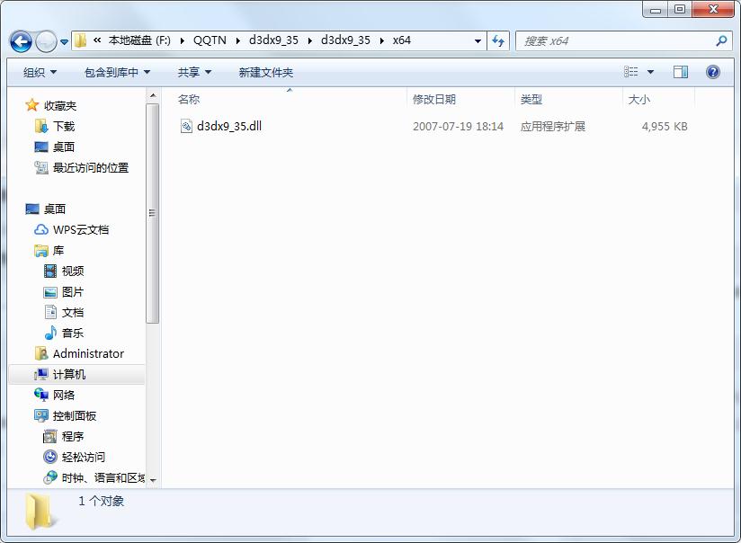Click the magnifier search icon

click(721, 41)
